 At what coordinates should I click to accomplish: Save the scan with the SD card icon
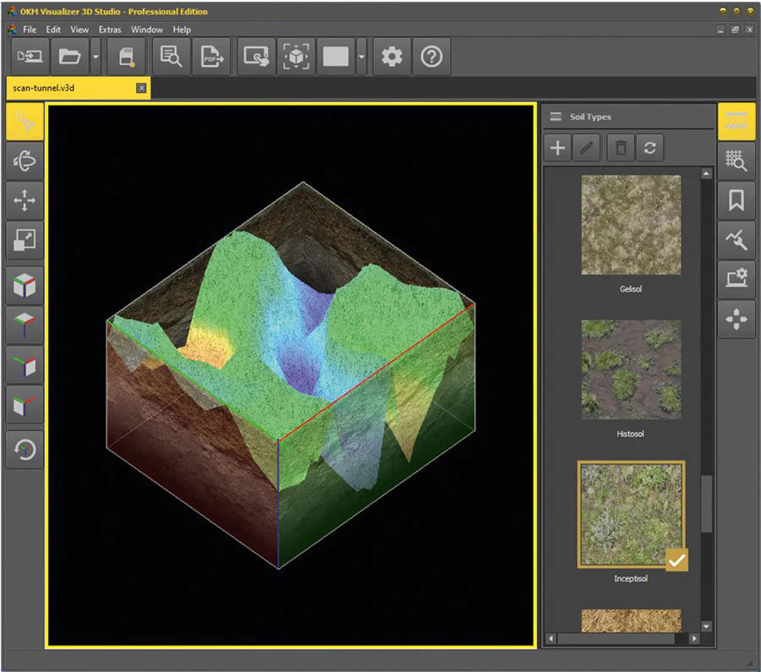(x=126, y=57)
